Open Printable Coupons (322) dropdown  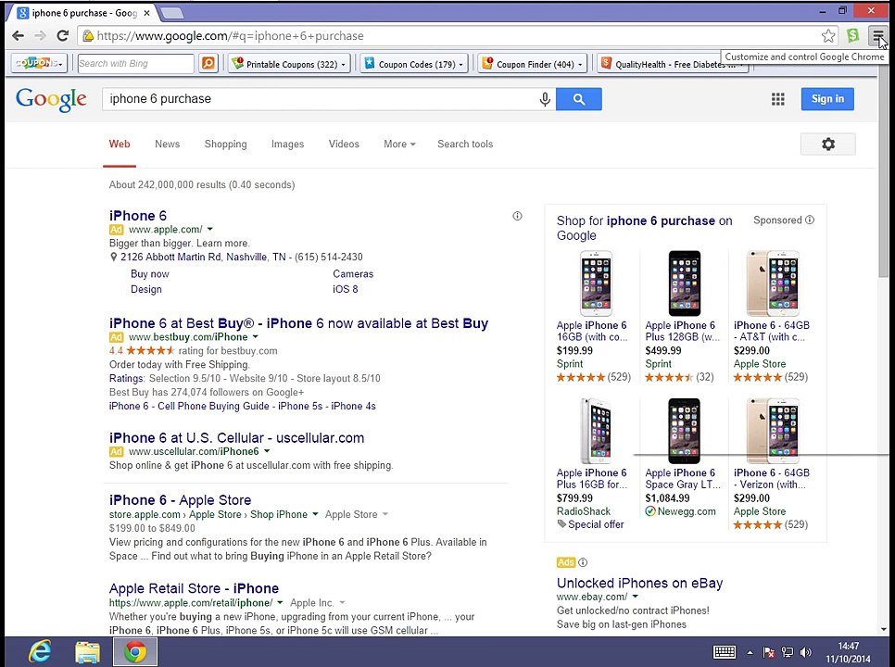pos(289,64)
